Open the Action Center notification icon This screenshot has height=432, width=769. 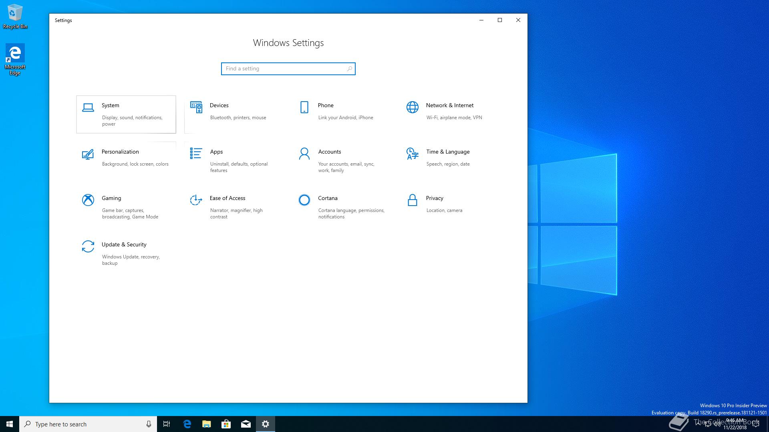point(756,424)
